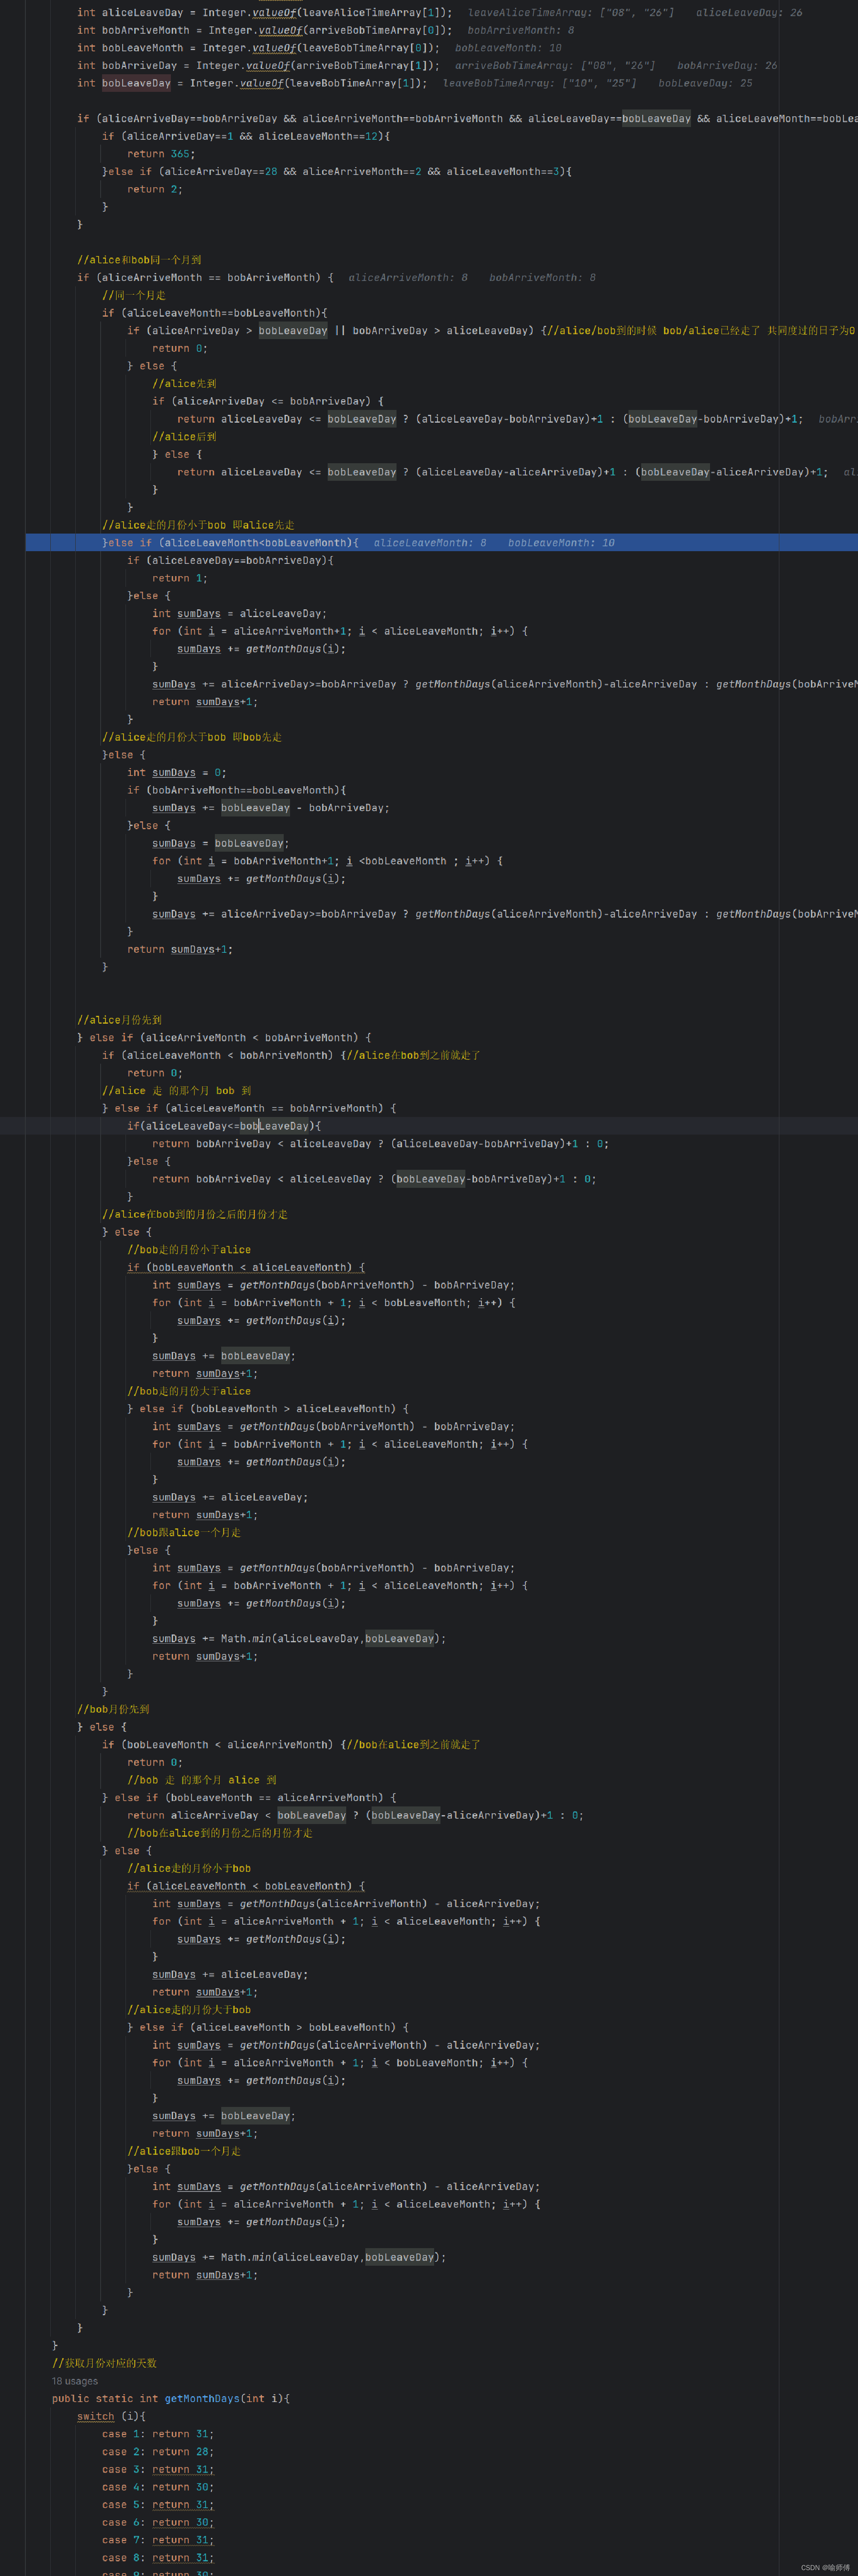
Task: Click the highlighted 'else if (aliceLeaveMonth<bobLeaveMonth)' line
Action: coord(441,543)
